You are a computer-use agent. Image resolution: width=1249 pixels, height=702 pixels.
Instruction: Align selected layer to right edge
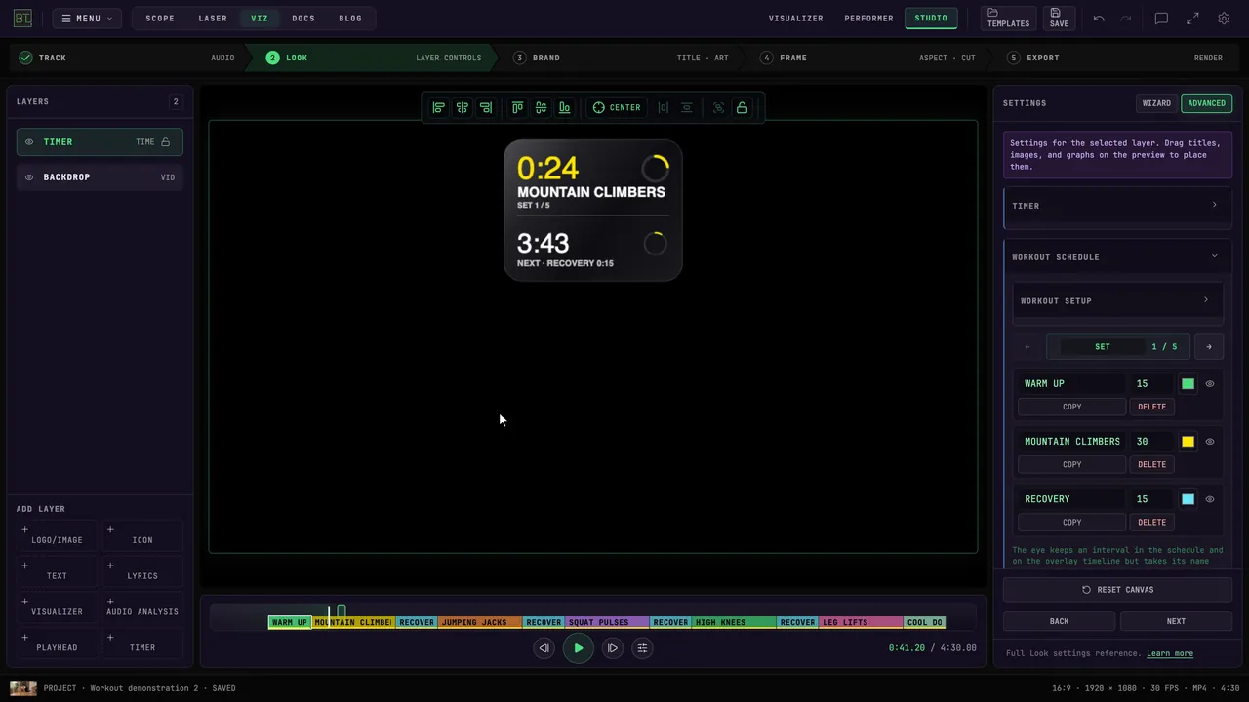[486, 107]
